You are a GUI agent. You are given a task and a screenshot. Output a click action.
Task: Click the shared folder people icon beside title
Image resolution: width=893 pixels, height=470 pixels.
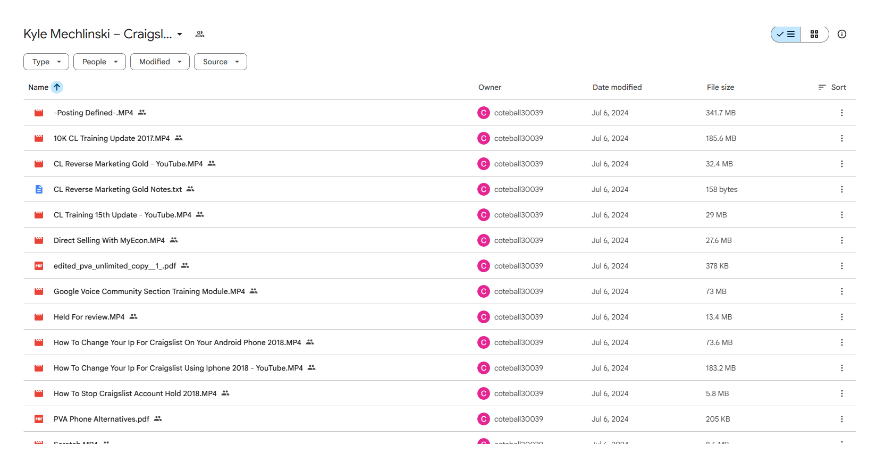click(x=200, y=34)
